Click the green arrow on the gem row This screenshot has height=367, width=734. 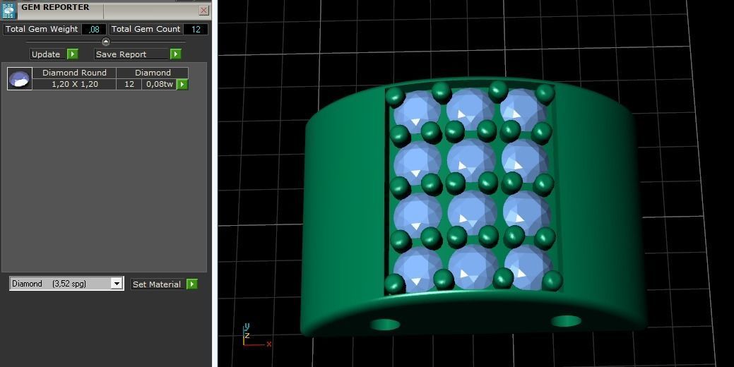click(x=182, y=84)
